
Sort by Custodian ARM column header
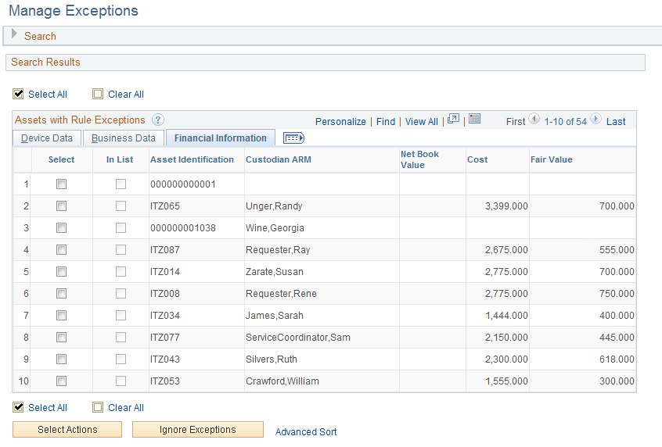tap(279, 159)
